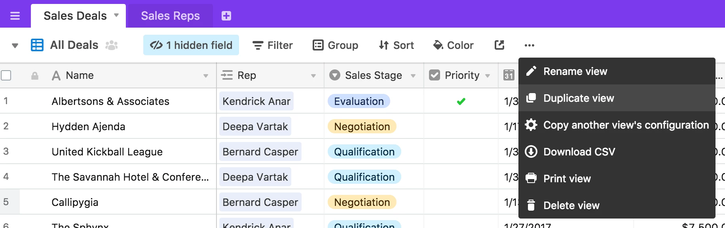725x228 pixels.
Task: Open the hamburger menu icon
Action: click(x=15, y=16)
